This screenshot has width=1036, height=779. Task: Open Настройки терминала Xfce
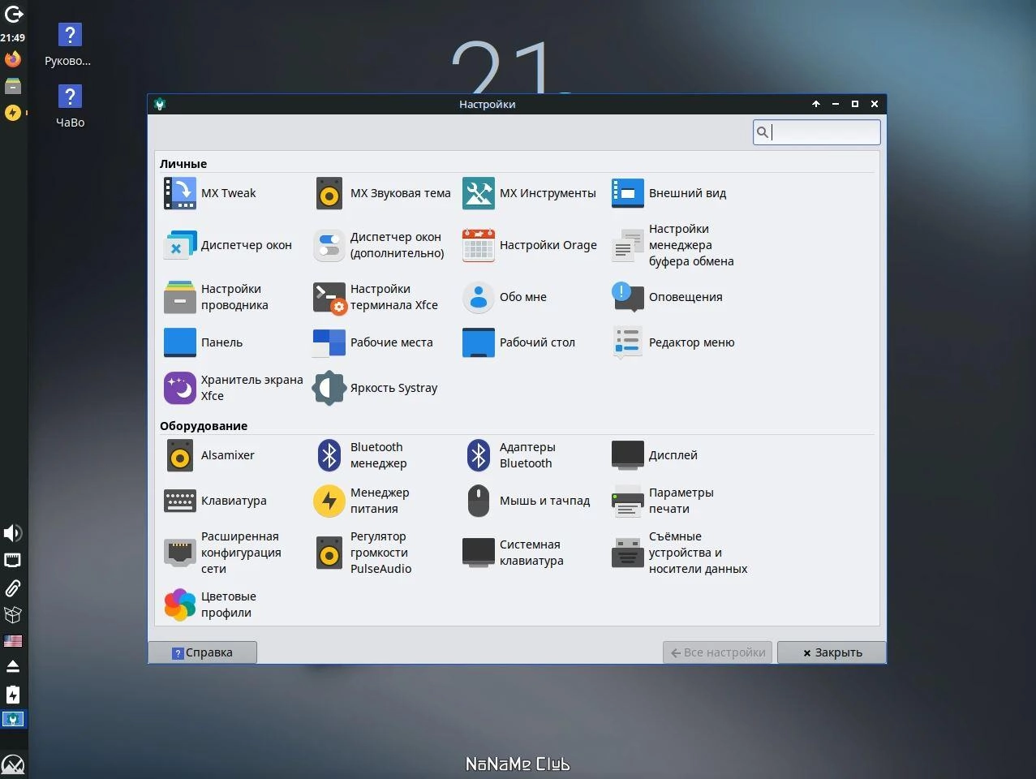click(x=376, y=297)
